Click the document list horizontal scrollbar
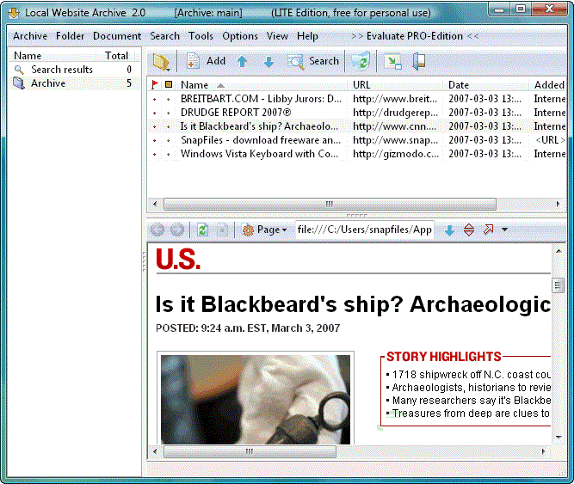Viewport: 574px width, 484px height. 330,204
